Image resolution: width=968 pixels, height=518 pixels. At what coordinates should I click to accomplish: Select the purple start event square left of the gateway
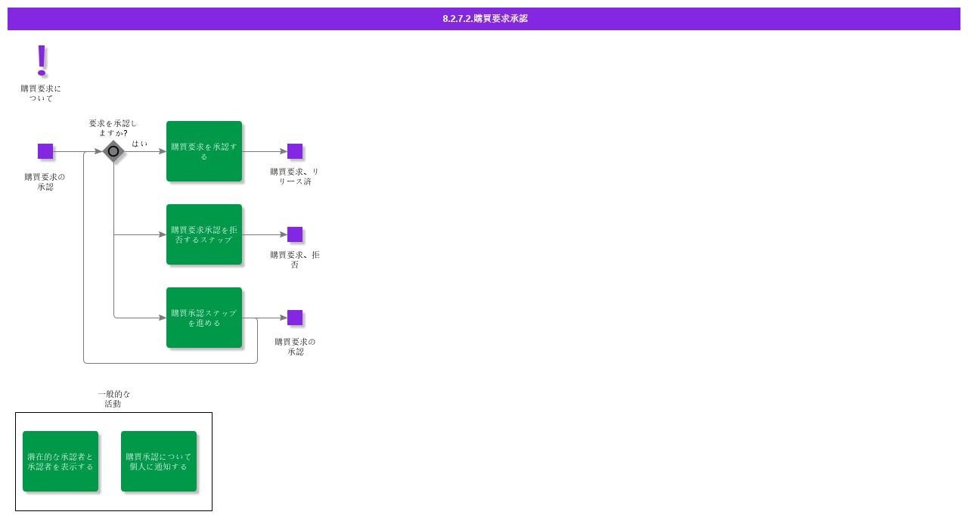pos(45,151)
